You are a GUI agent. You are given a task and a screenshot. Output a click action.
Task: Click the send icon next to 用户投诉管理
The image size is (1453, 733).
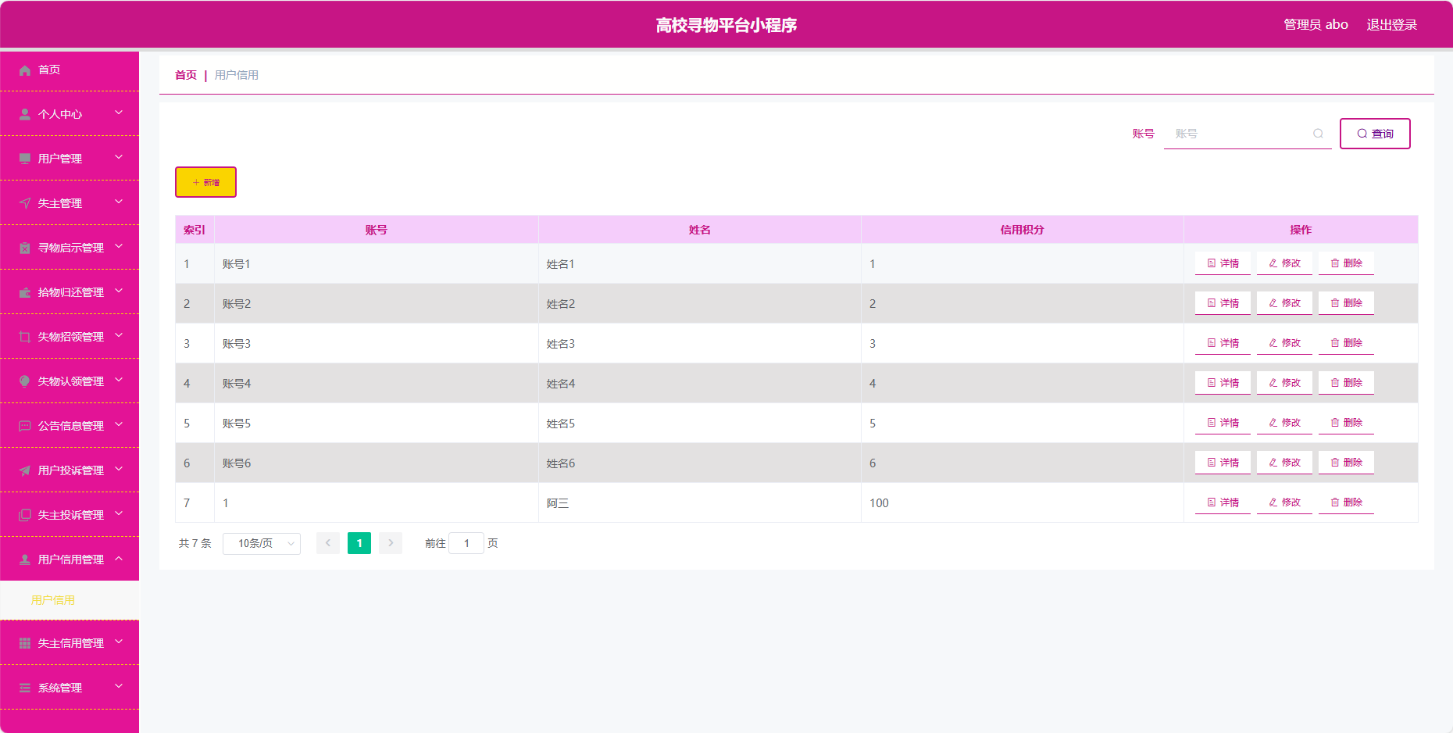25,471
